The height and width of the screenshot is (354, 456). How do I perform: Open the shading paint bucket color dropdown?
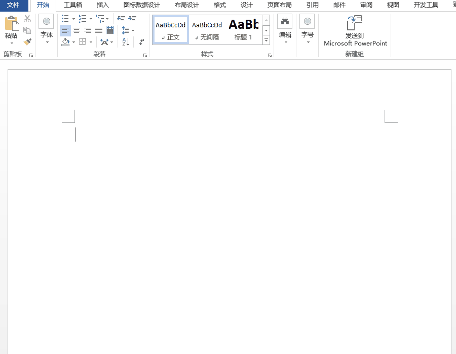tap(73, 42)
